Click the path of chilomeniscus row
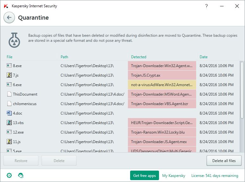This screenshot has height=182, width=245. click(92, 104)
